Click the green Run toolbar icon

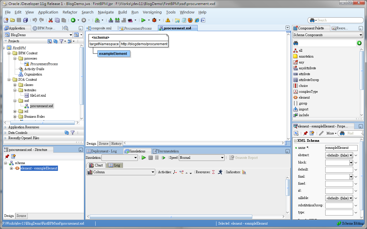pyautogui.click(x=143, y=20)
